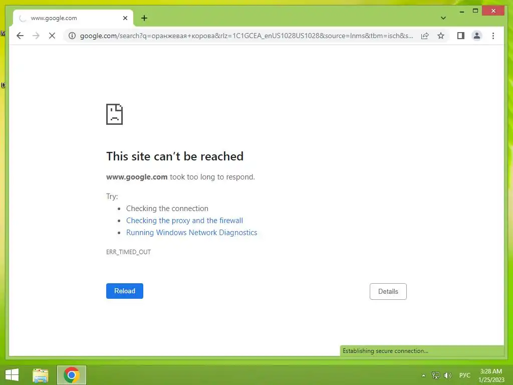
Task: Share this page icon
Action: 425,36
